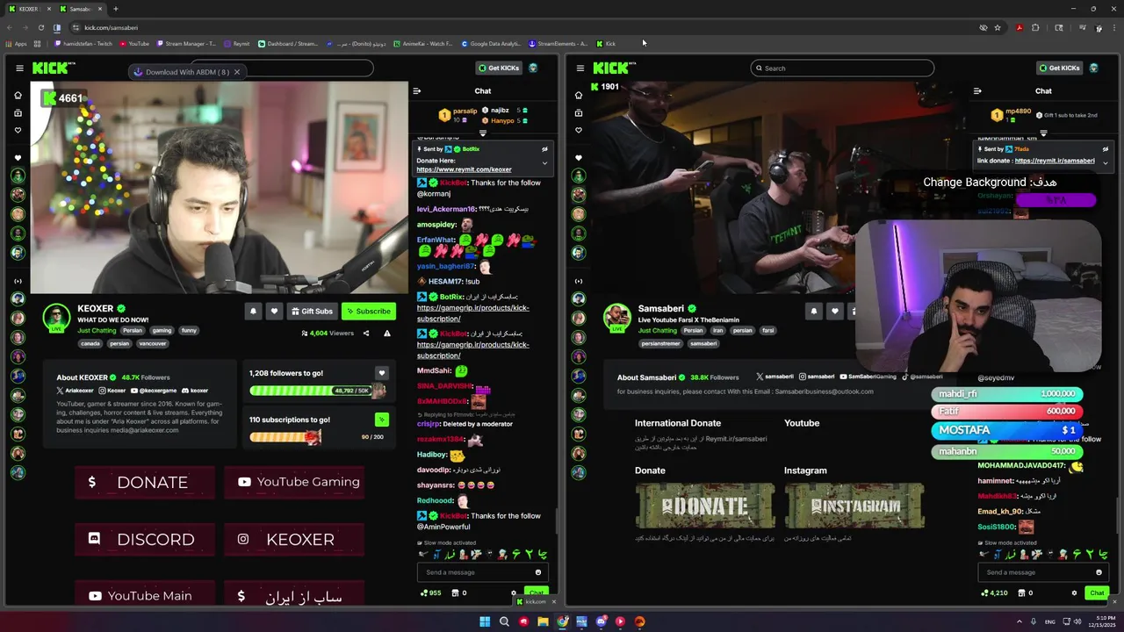Follow KEOXER with the heart button
1124x632 pixels.
tap(274, 311)
